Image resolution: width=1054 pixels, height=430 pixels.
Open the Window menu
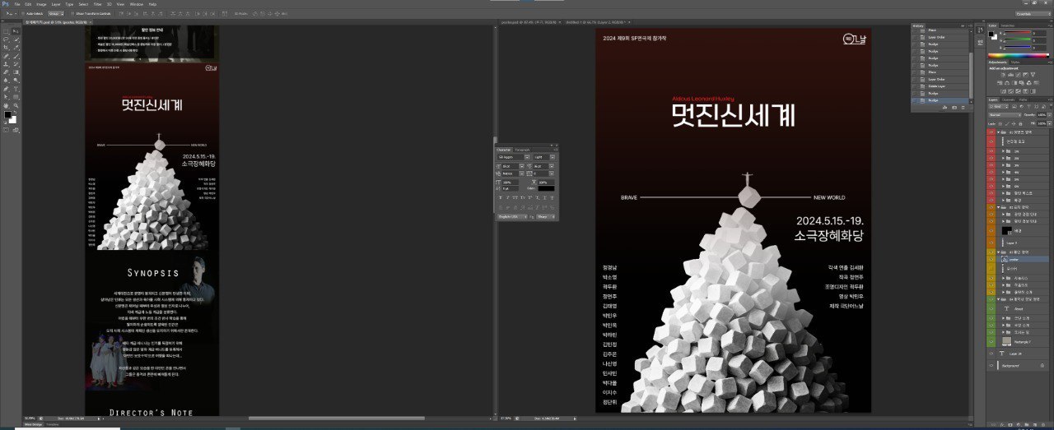[x=137, y=4]
